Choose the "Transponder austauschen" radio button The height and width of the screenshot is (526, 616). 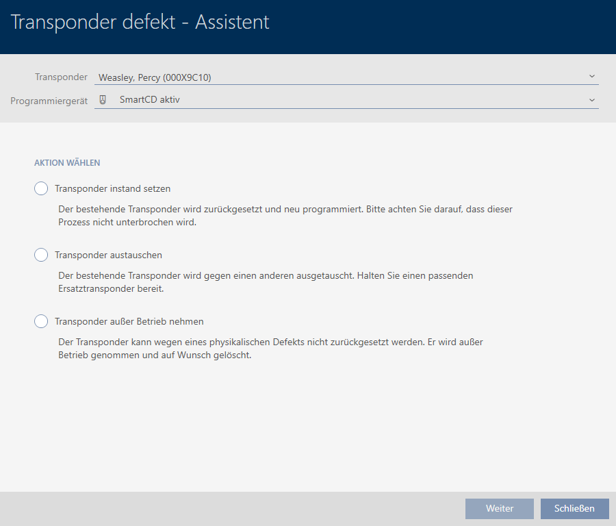click(x=41, y=255)
